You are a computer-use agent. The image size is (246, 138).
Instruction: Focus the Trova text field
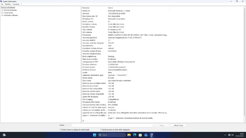point(113,125)
